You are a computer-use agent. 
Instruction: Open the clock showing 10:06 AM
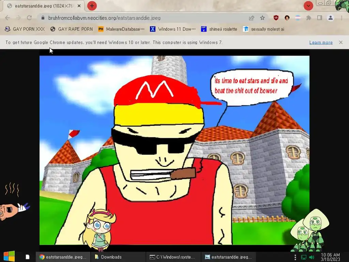330,257
